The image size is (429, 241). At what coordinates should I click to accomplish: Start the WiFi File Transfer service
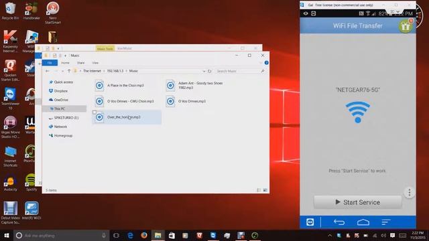coord(357,202)
